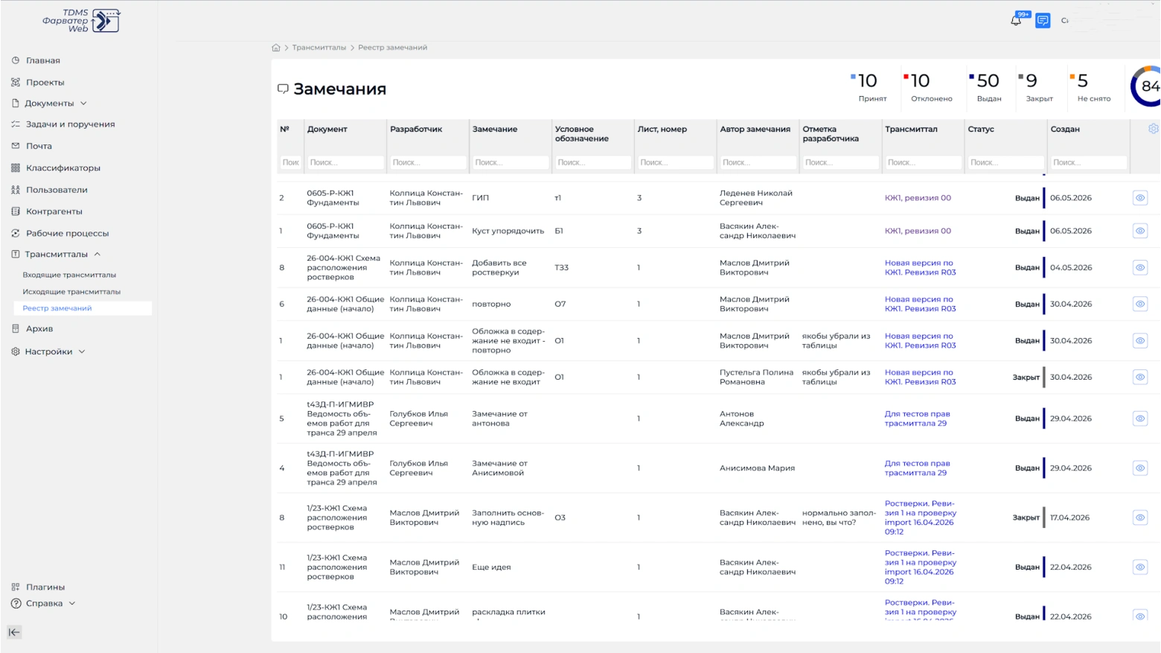Open Входящие трансмитталы submenu item
This screenshot has width=1161, height=653.
click(x=69, y=275)
